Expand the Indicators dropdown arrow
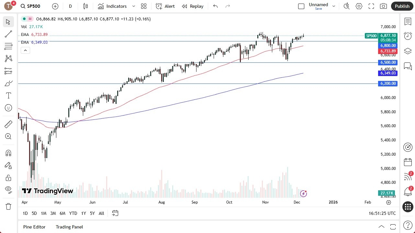 coord(133,6)
